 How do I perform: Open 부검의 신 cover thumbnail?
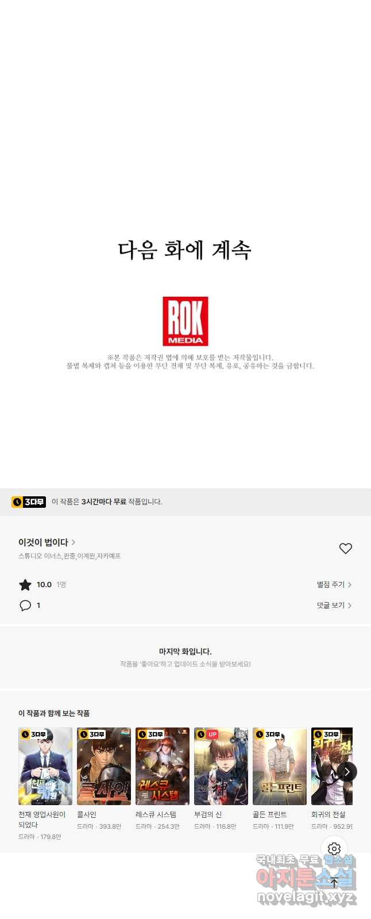[221, 767]
